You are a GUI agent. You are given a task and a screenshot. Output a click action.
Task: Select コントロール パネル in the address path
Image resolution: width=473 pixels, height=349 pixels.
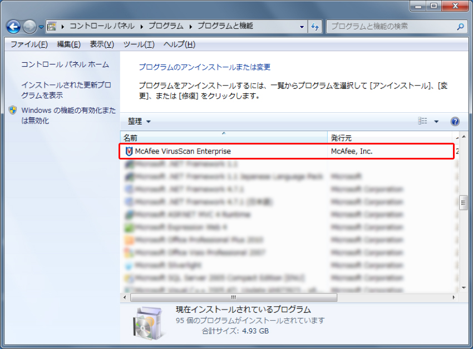[x=102, y=26]
